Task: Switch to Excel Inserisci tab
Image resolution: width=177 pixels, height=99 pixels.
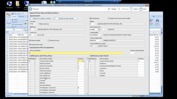Action: pos(22,16)
